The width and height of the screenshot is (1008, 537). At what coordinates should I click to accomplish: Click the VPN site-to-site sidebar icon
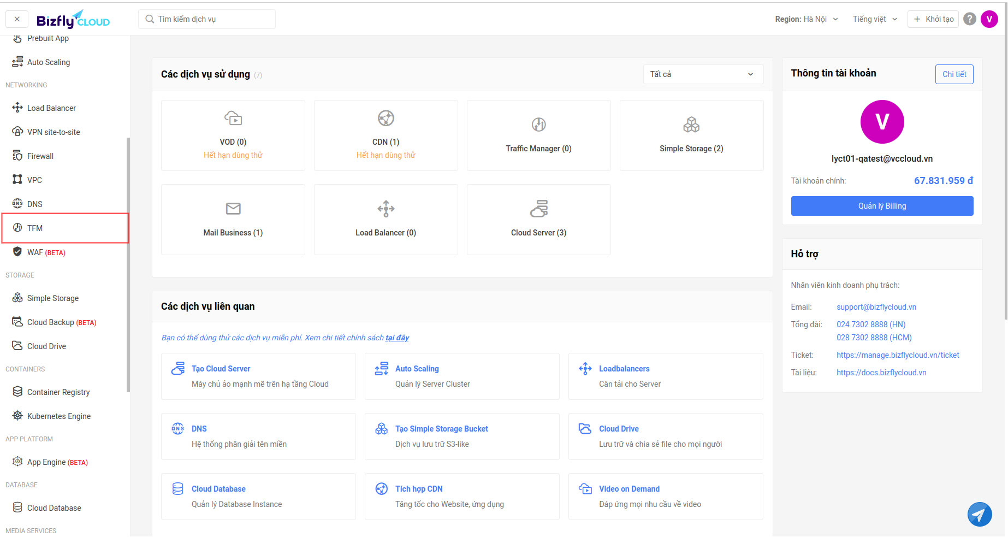(x=17, y=132)
